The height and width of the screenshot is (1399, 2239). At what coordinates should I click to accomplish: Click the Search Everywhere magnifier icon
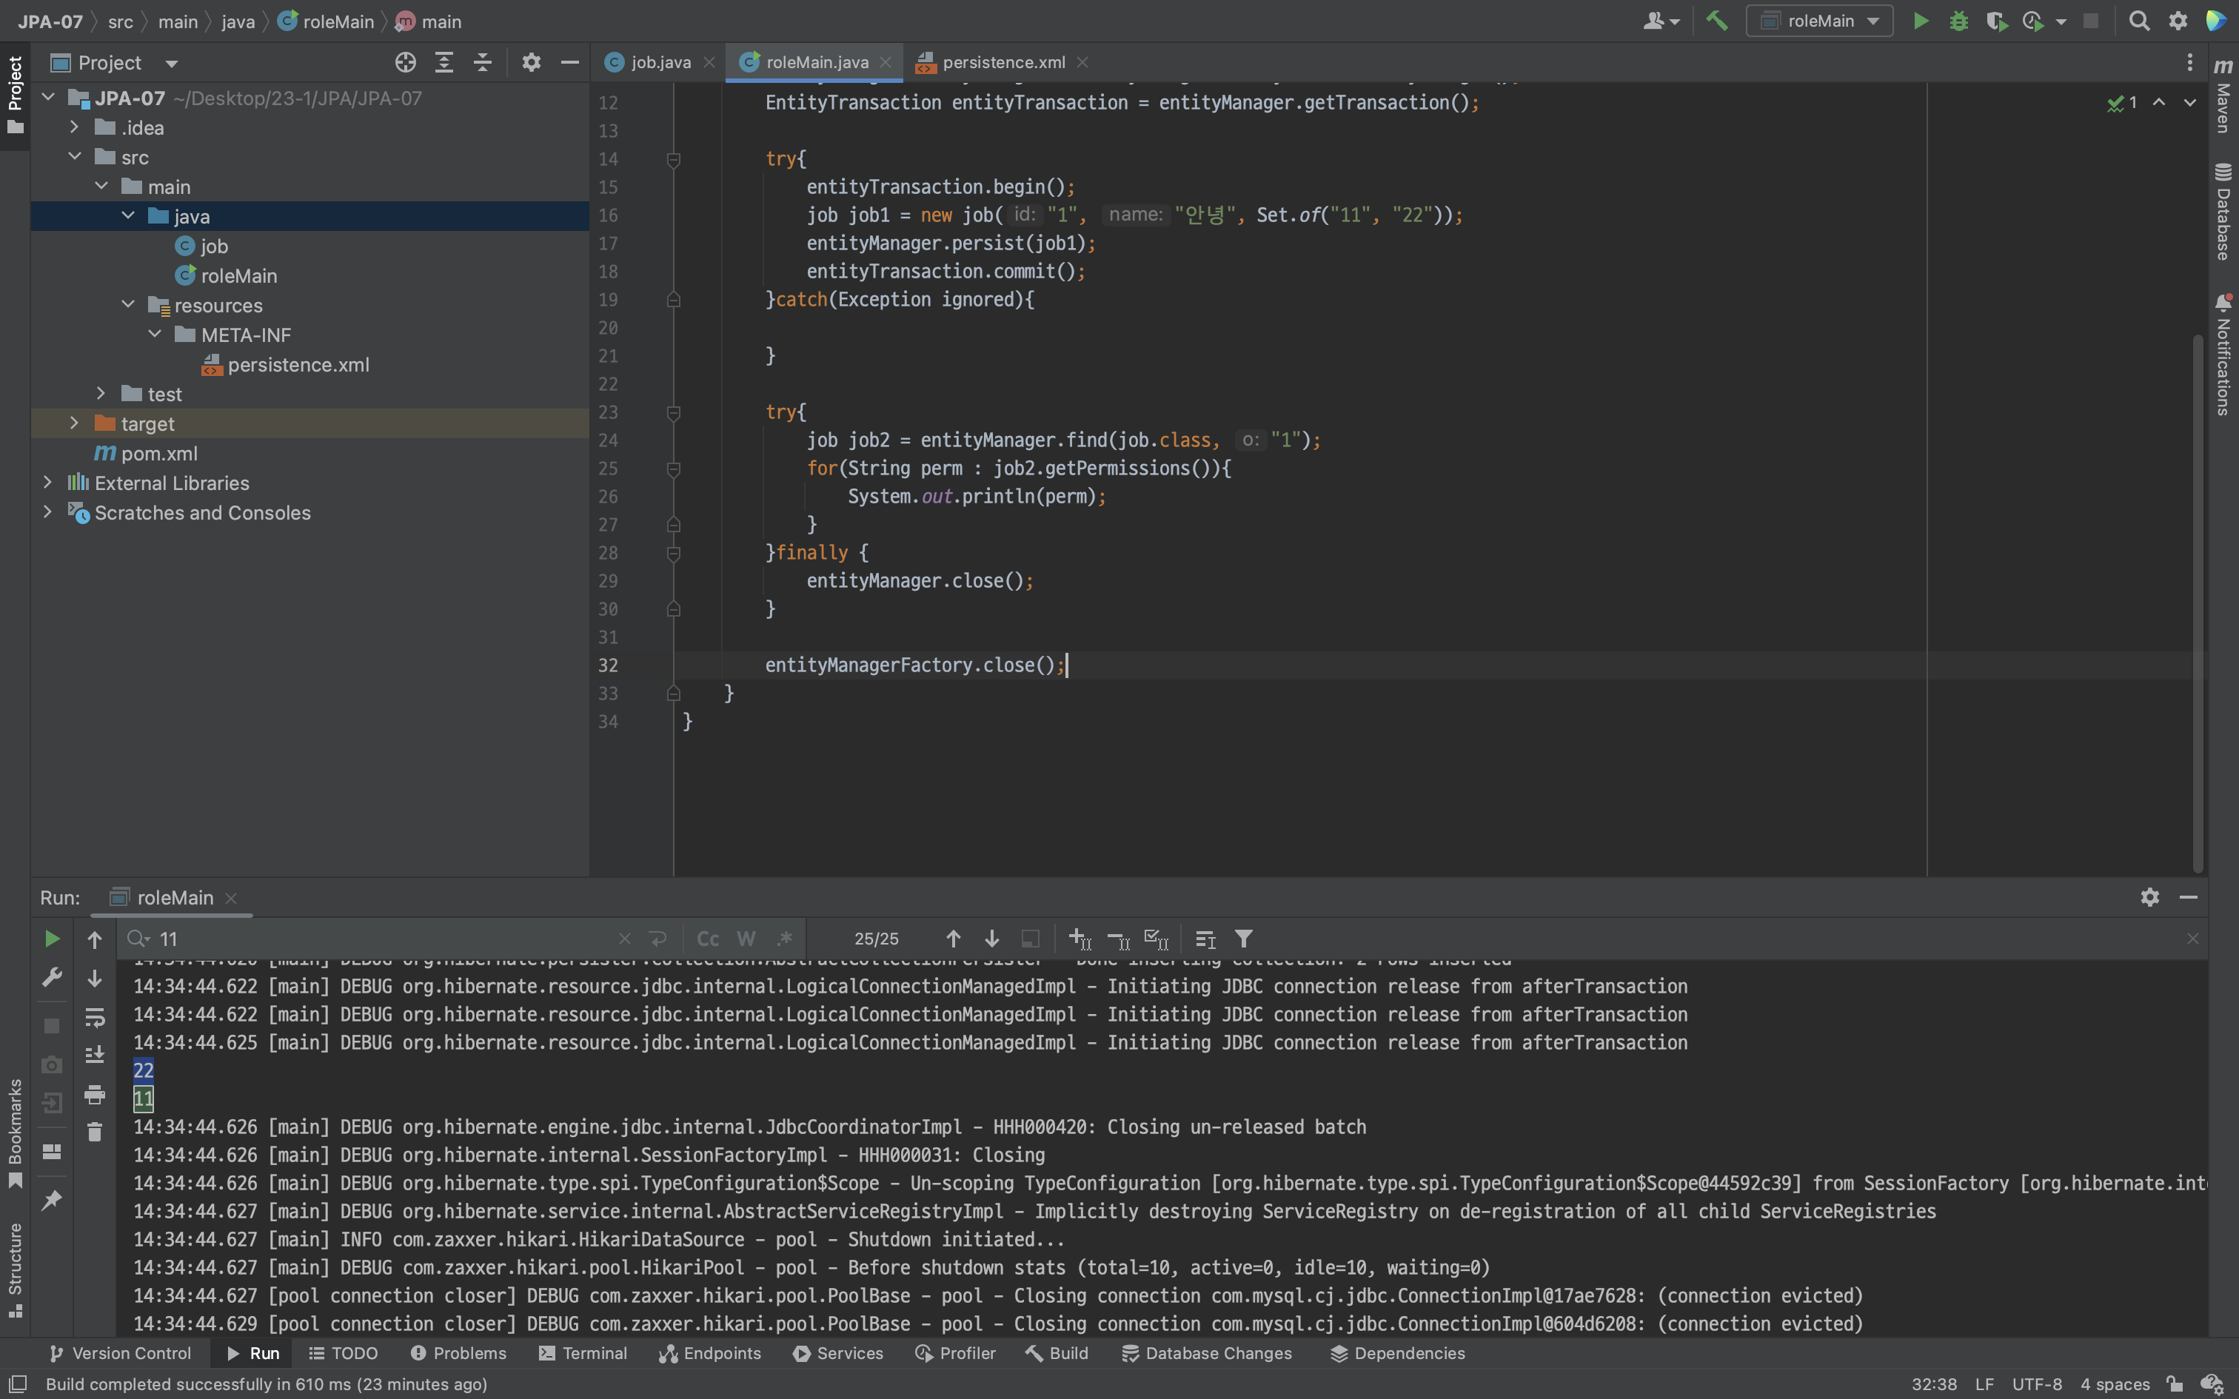click(x=2139, y=21)
